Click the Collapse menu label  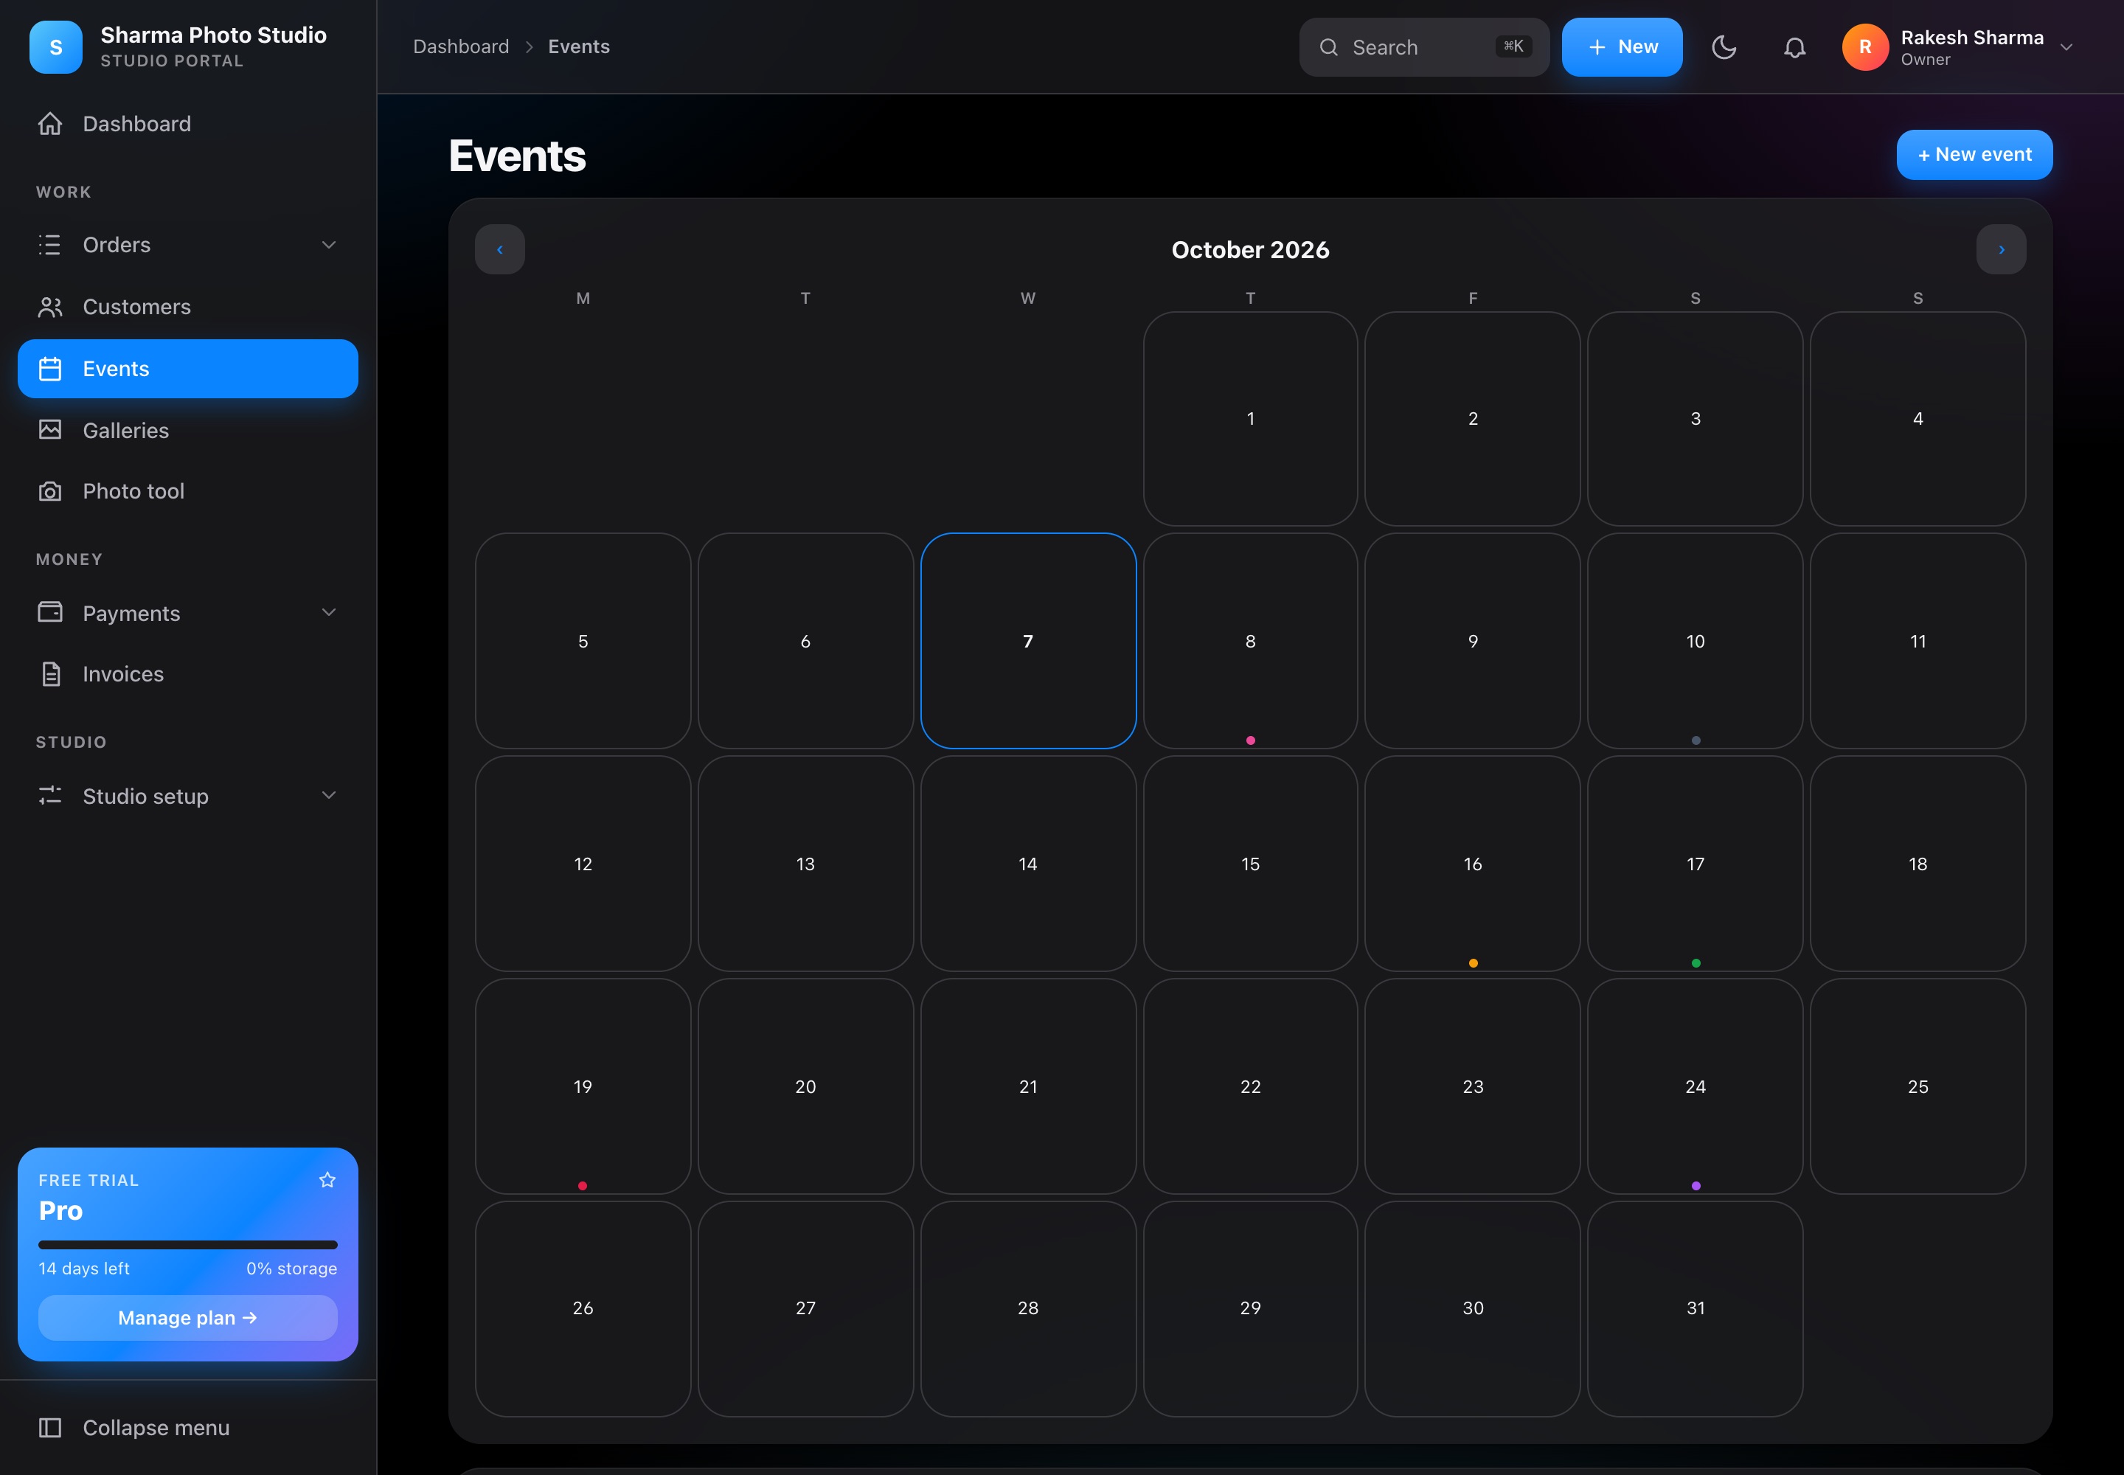[x=156, y=1428]
